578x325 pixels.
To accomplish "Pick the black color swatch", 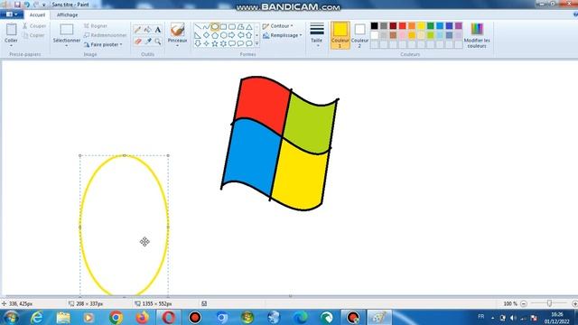I will click(x=374, y=26).
